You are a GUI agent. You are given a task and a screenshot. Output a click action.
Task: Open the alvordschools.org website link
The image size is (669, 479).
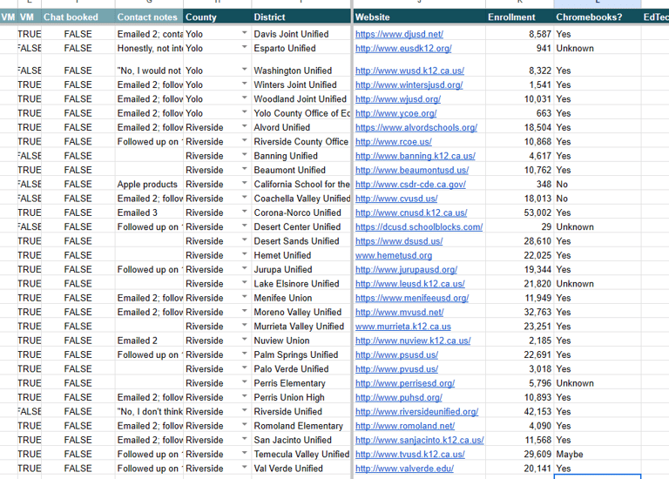tap(416, 127)
